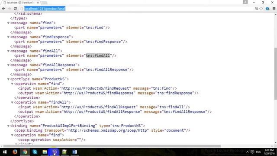Viewport: 277px width, 156px height.
Task: Open the Windows Start menu
Action: 5,152
